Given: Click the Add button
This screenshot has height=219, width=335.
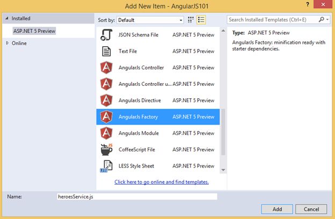Looking at the screenshot, I should click(277, 209).
